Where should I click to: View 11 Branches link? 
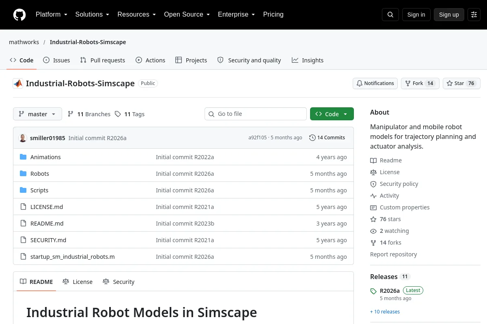[x=89, y=114]
